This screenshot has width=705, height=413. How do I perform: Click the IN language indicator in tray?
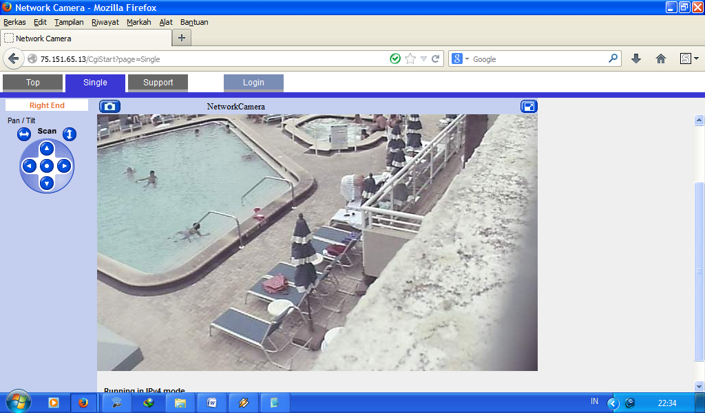594,401
